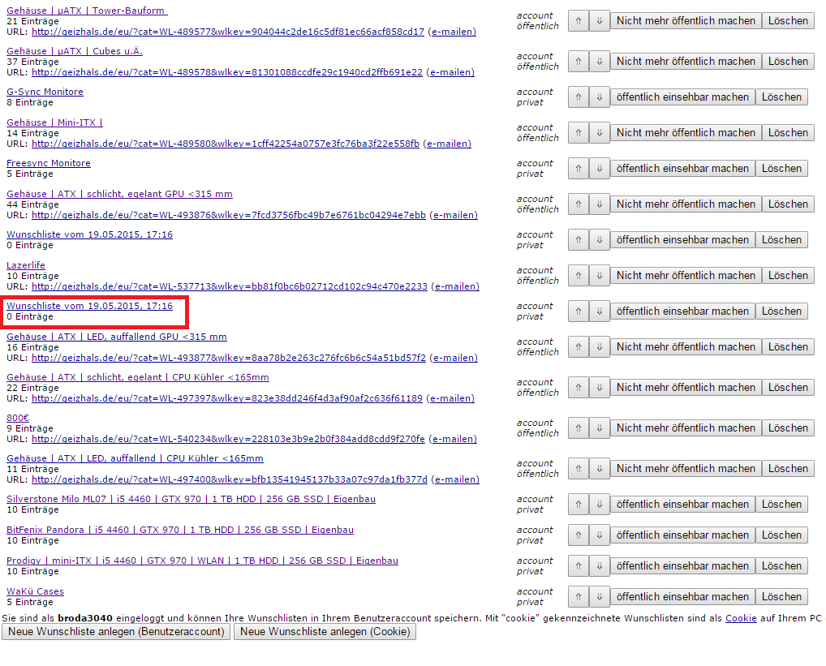826x666 pixels.
Task: Open the Lazerlife wishlist
Action: (x=26, y=265)
